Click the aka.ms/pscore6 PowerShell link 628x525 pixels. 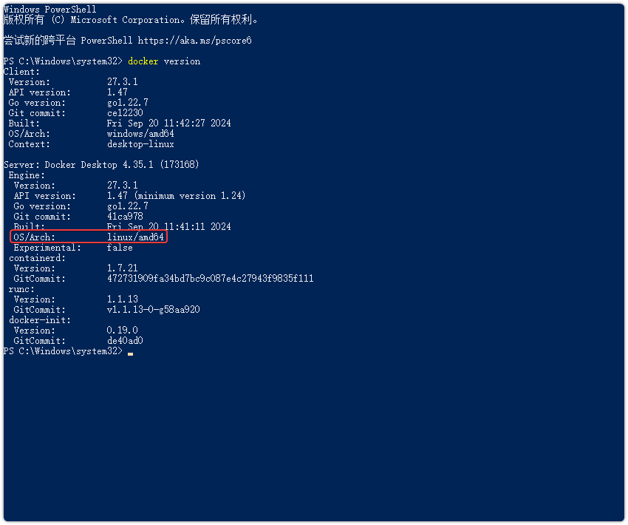pos(194,41)
